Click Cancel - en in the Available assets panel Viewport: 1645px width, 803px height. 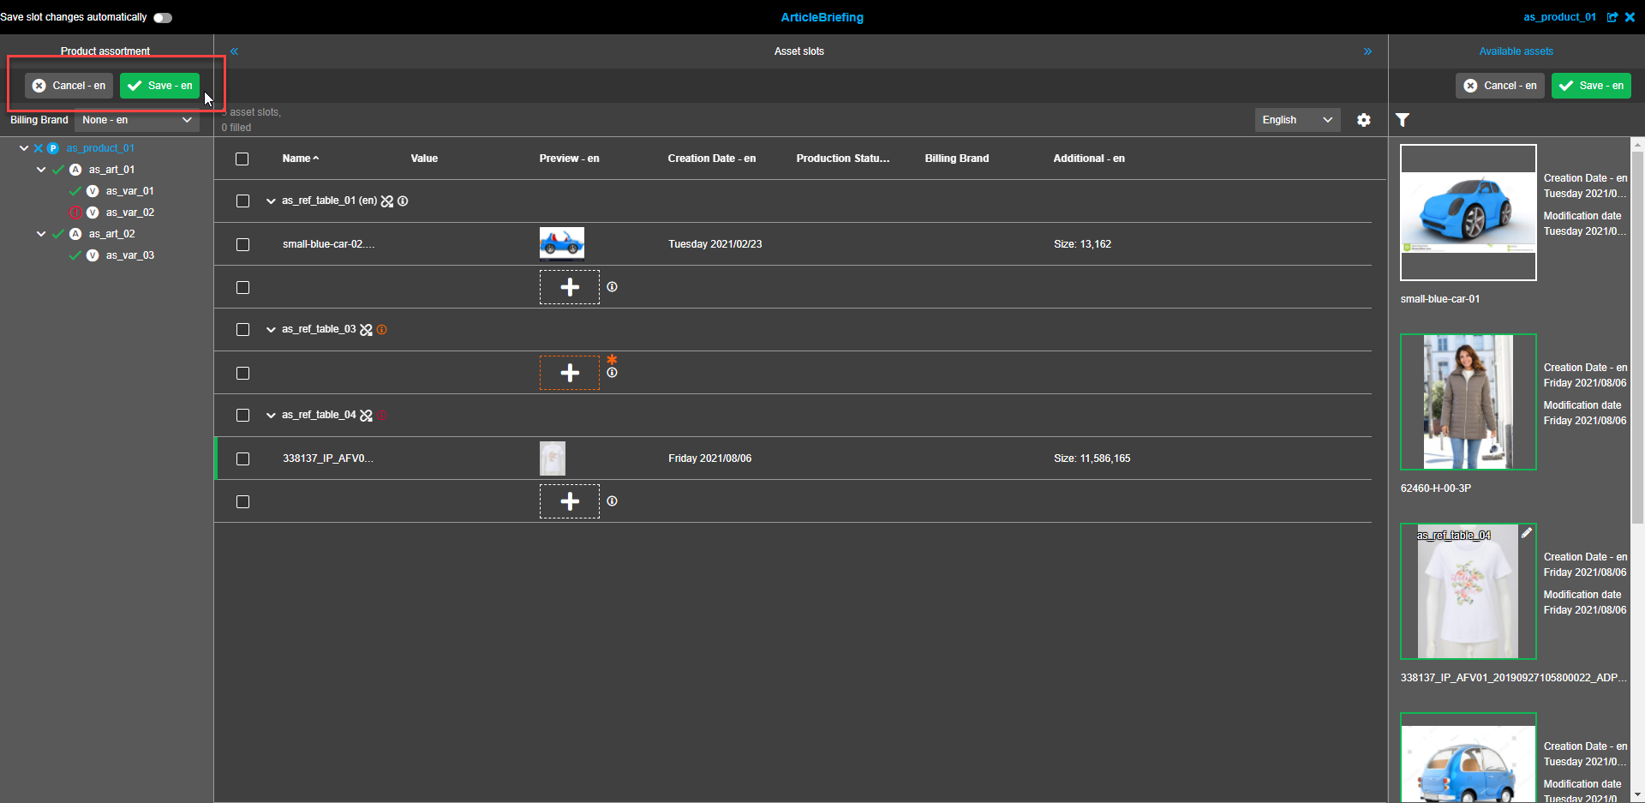pyautogui.click(x=1499, y=86)
